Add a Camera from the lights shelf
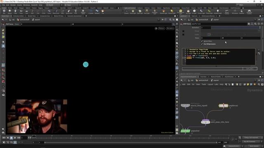The image size is (264, 148). point(126,12)
